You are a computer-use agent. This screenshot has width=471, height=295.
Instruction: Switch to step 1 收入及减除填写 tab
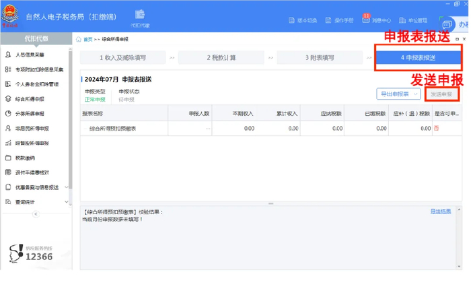pyautogui.click(x=122, y=58)
